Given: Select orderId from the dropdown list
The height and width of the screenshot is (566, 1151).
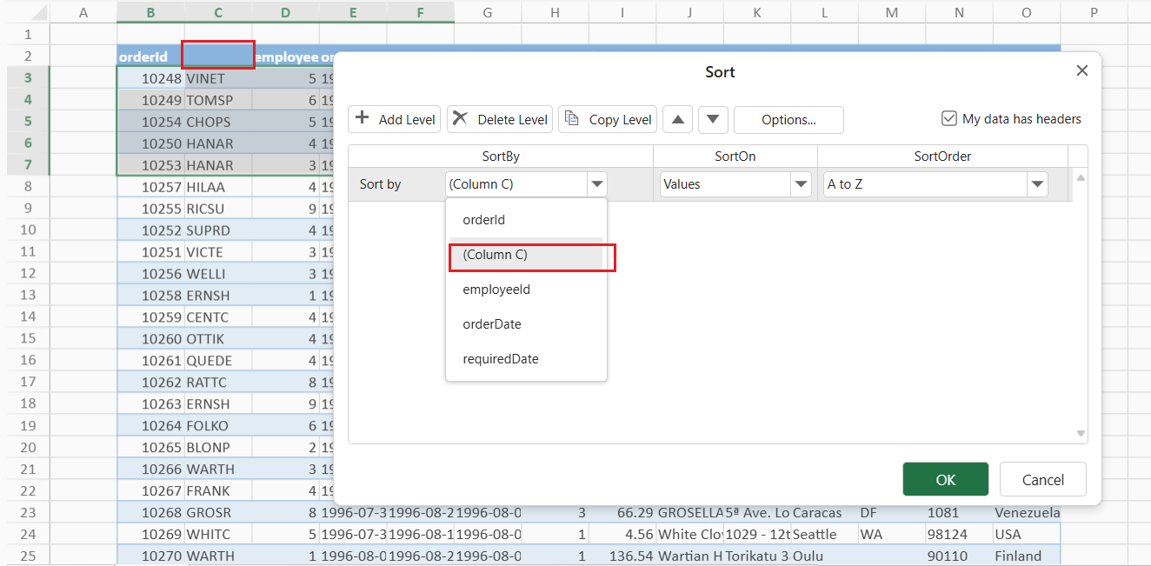Looking at the screenshot, I should pos(483,220).
